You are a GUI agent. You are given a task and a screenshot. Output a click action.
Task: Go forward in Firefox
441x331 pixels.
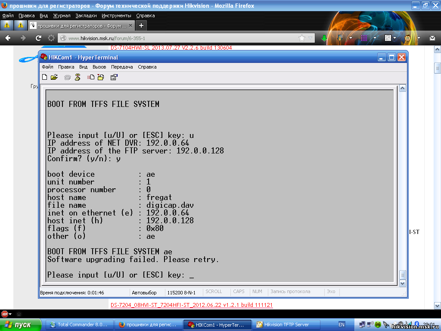[23, 38]
